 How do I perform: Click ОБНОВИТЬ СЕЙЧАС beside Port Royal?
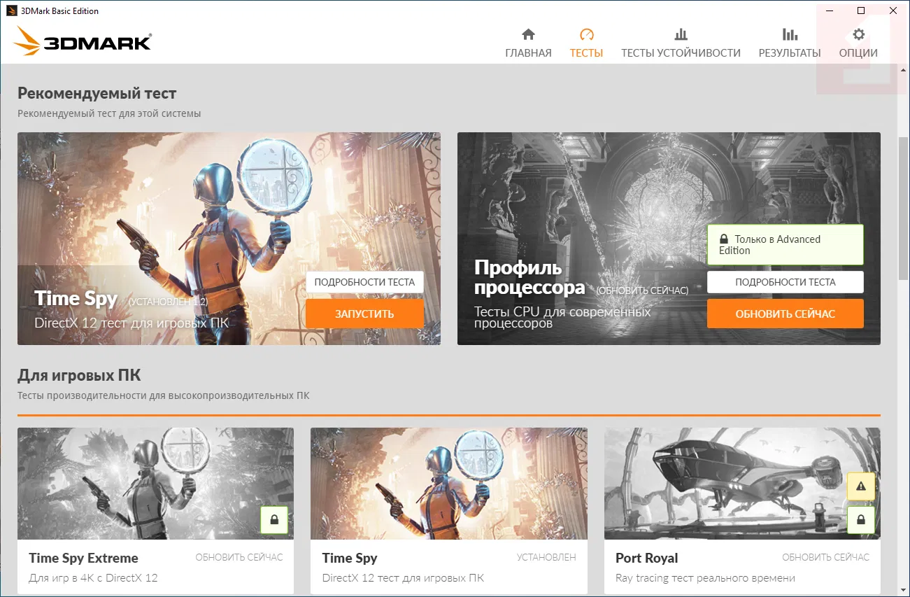(x=825, y=557)
